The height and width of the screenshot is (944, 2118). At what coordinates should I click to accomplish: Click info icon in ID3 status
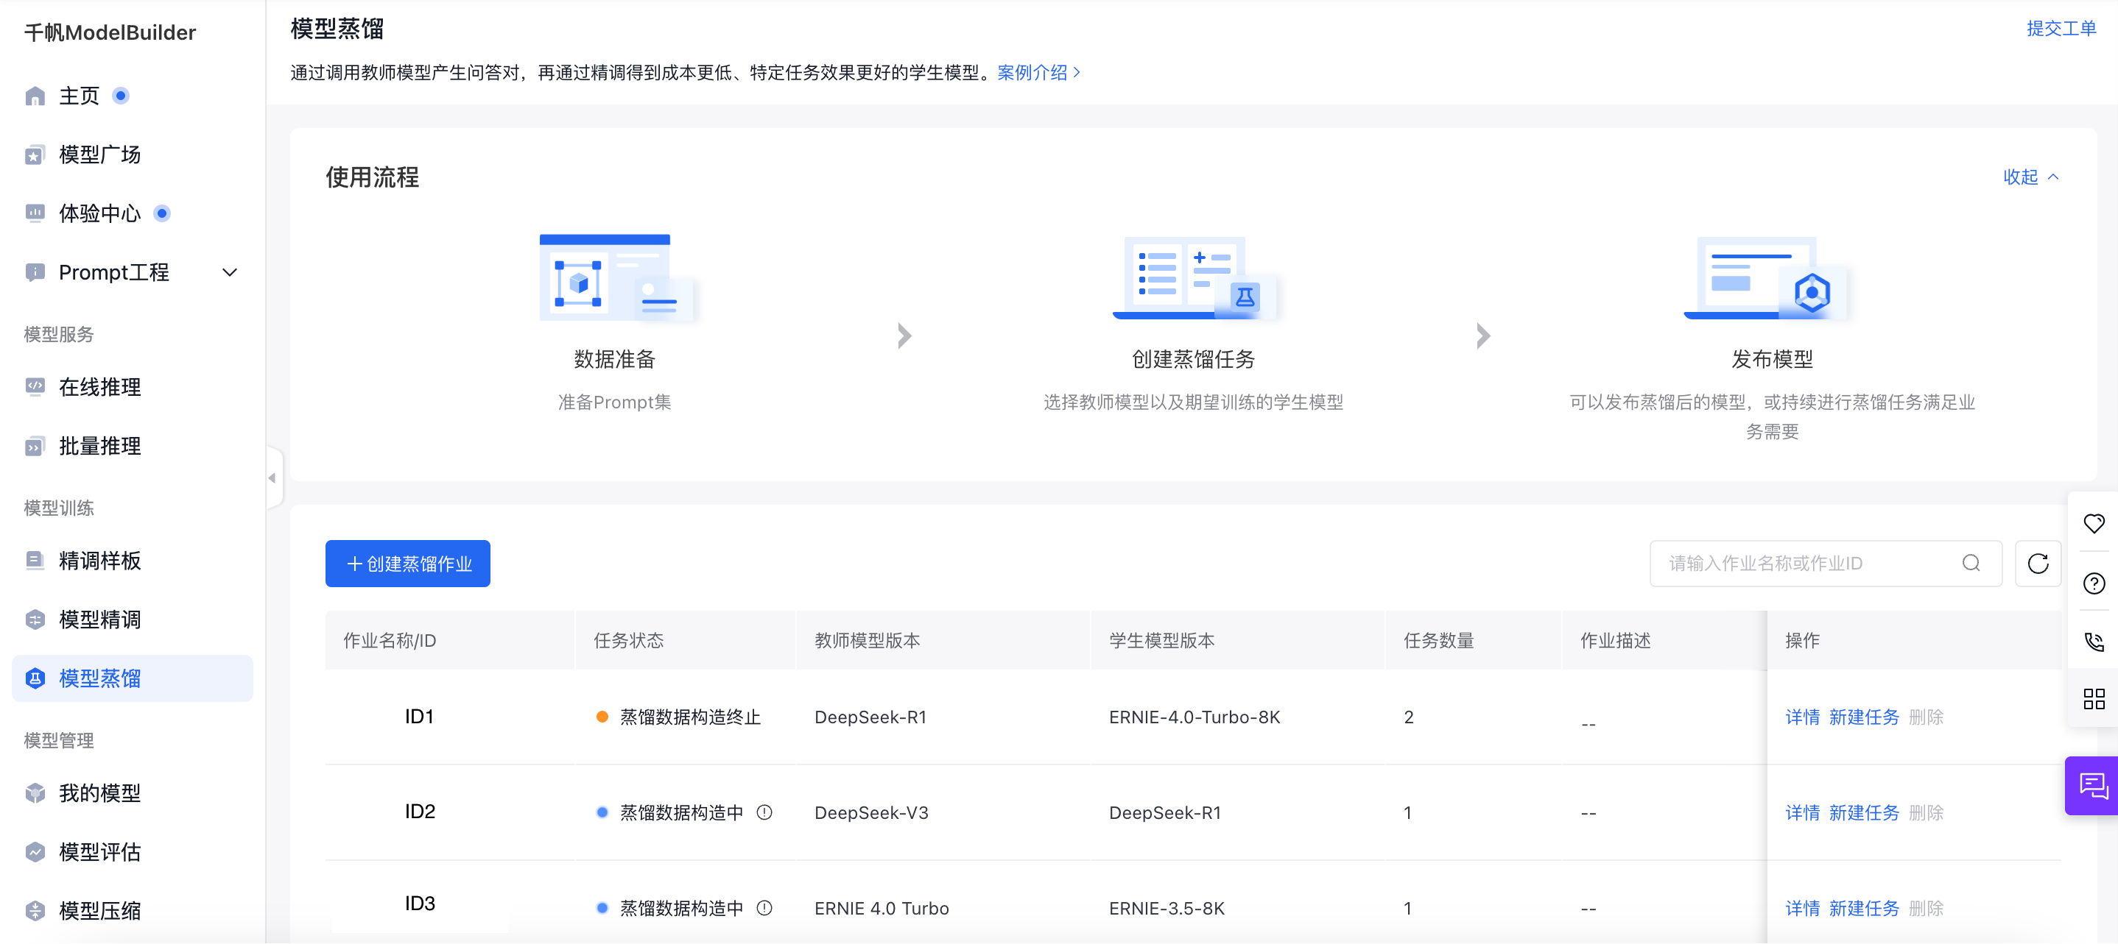764,908
